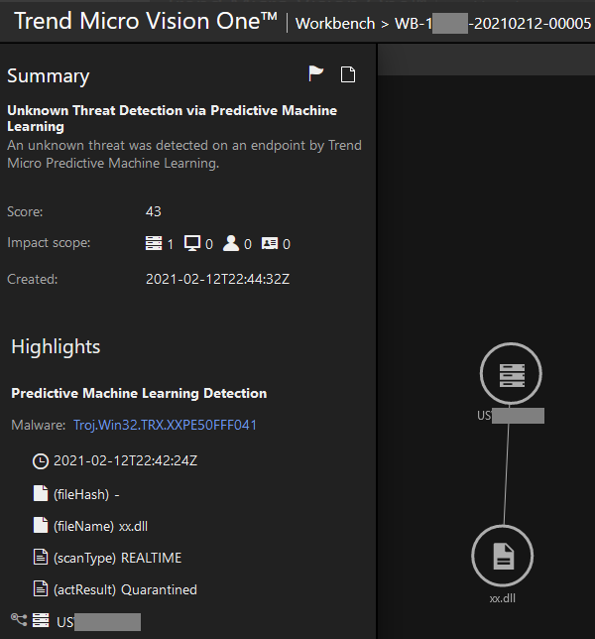
Task: Select the server icon beside the US endpoint entry
Action: click(x=41, y=621)
